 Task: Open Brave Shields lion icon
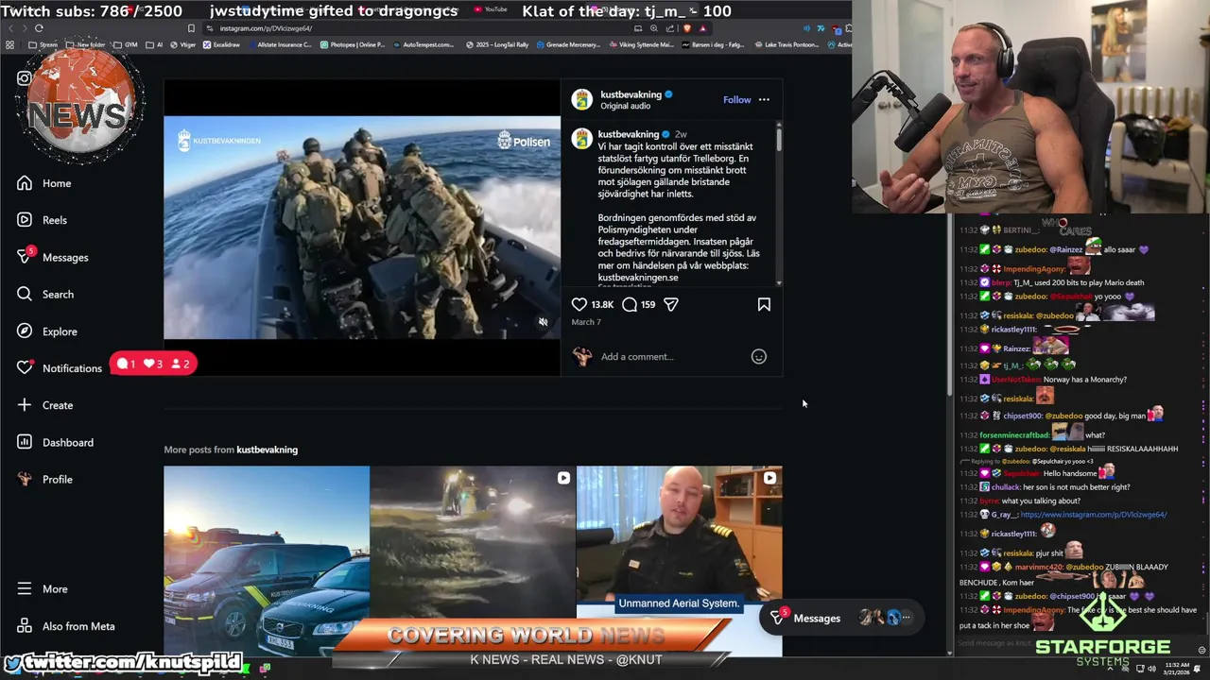(687, 28)
